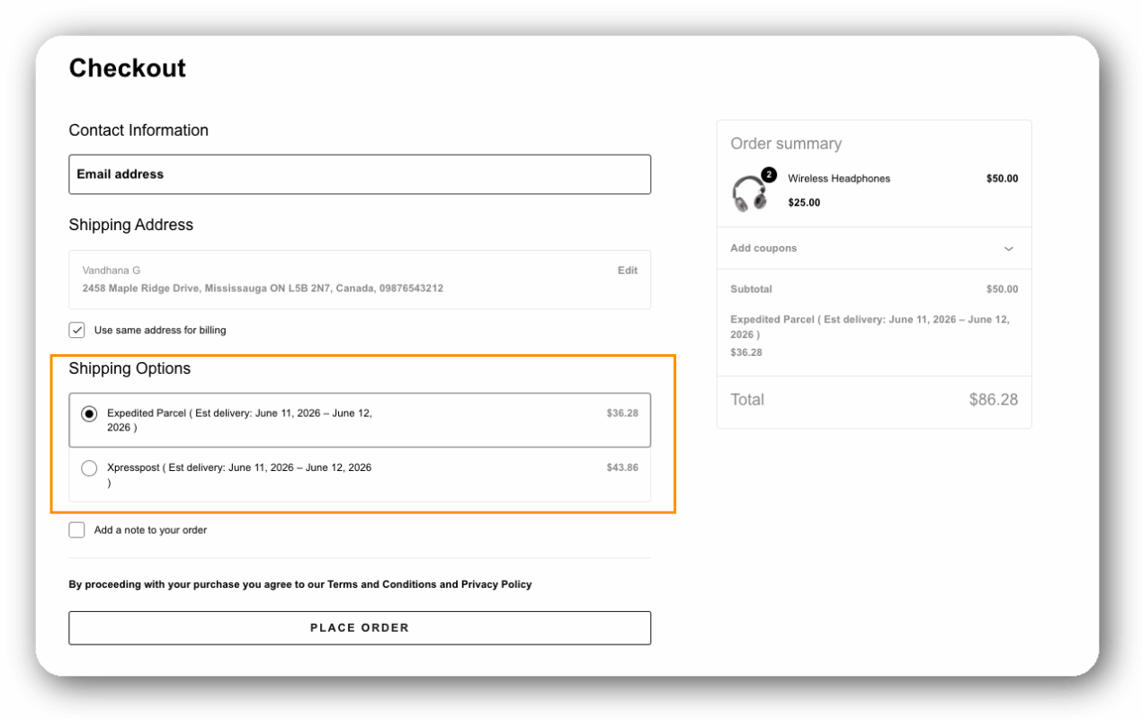Screen dimensions: 1142x719
Task: Toggle Use same address for billing checkbox
Action: (77, 330)
